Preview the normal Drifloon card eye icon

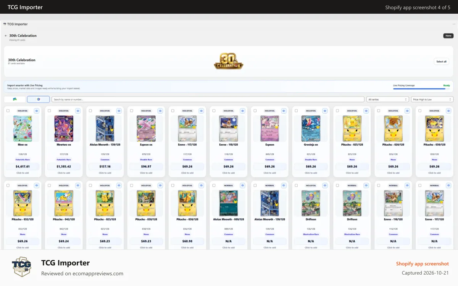point(366,185)
